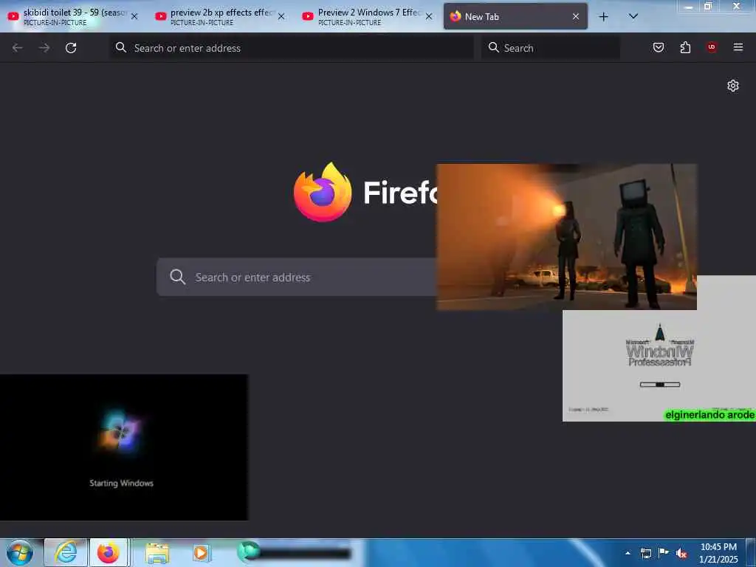
Task: Open the network tray icon
Action: [645, 553]
